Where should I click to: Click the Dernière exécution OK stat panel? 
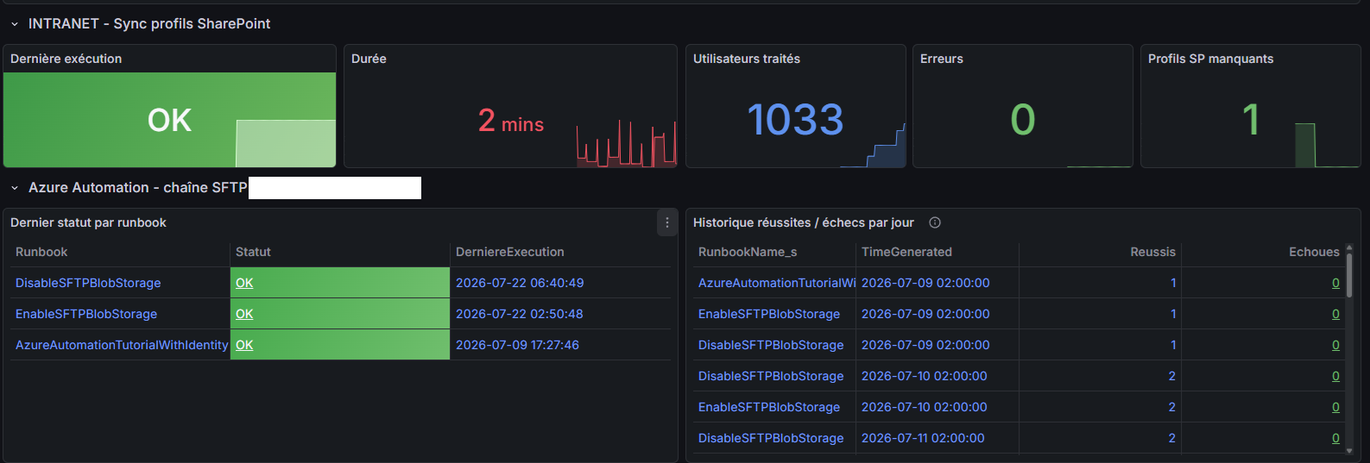[x=169, y=120]
